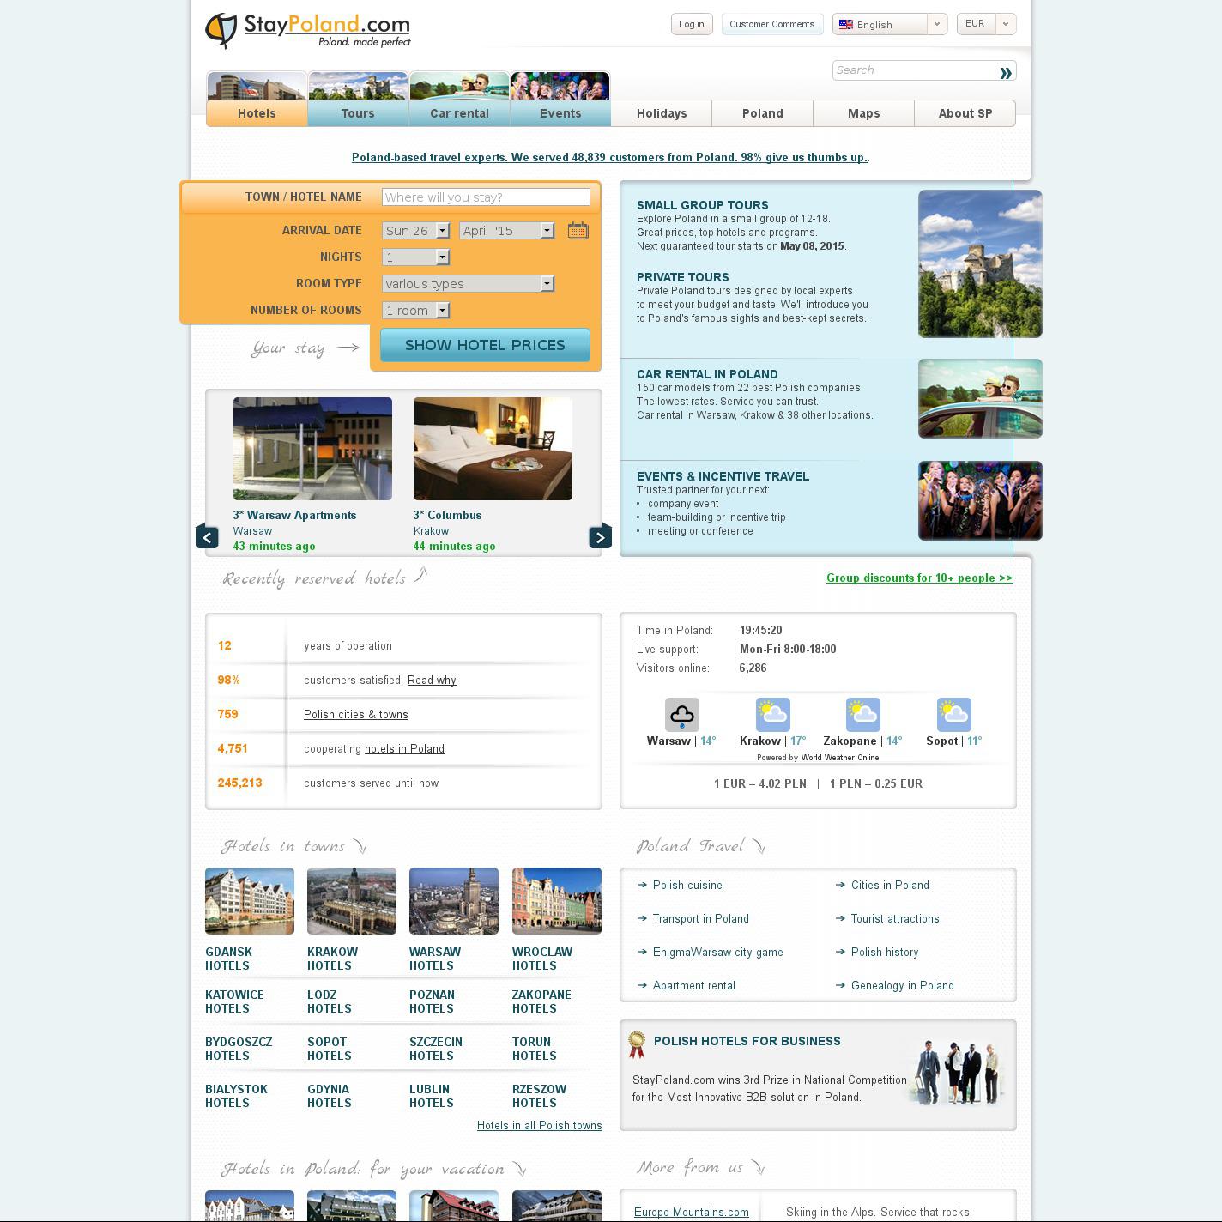
Task: Click the Log in button
Action: coord(692,24)
